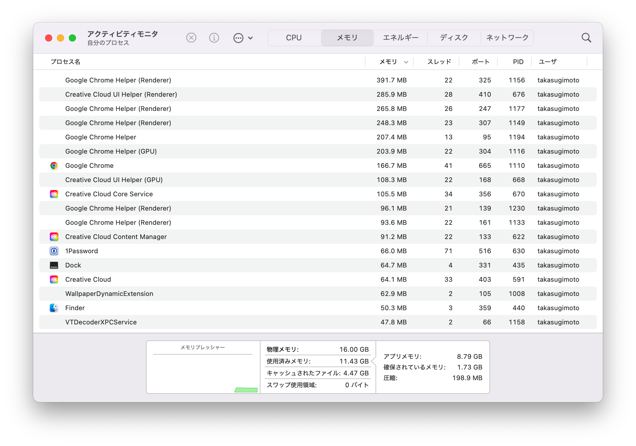636x446 pixels.
Task: Click the アクティビティモニタ window title
Action: [123, 34]
